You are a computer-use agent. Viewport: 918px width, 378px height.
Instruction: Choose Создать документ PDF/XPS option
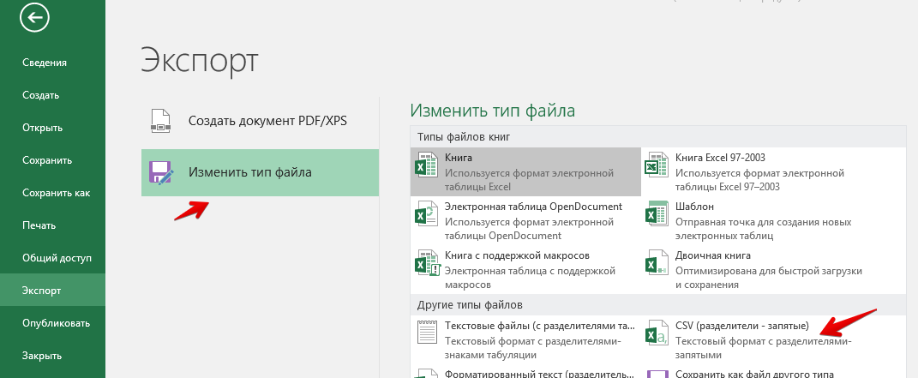pos(267,121)
